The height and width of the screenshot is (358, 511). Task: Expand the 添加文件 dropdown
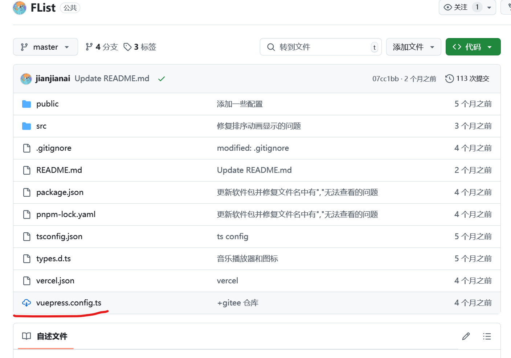[413, 47]
